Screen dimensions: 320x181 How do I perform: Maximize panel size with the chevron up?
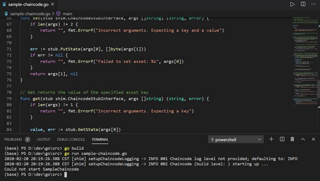tap(303, 139)
